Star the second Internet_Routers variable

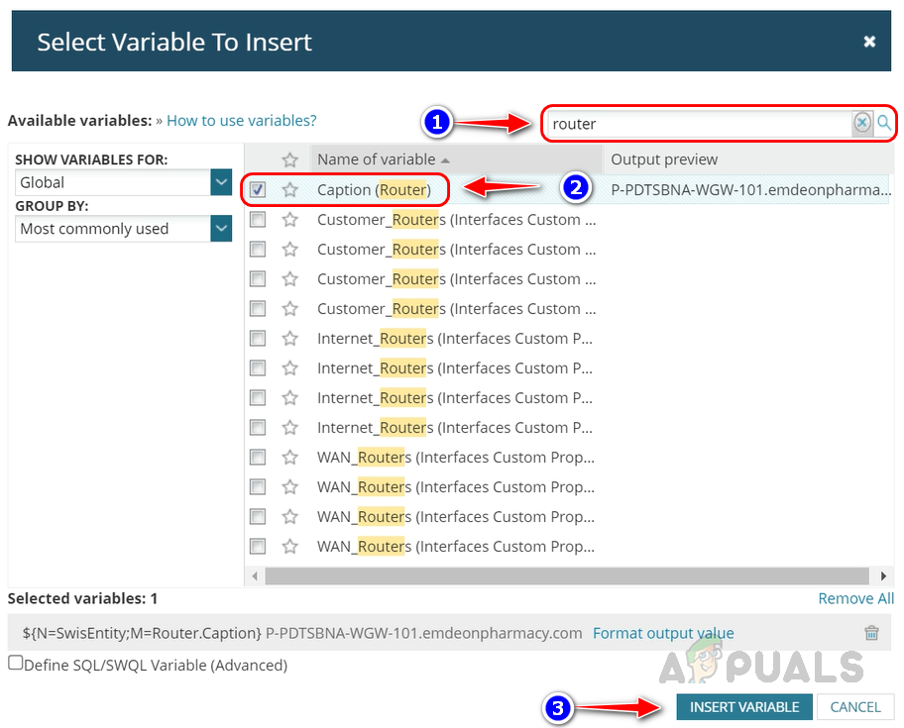[290, 368]
